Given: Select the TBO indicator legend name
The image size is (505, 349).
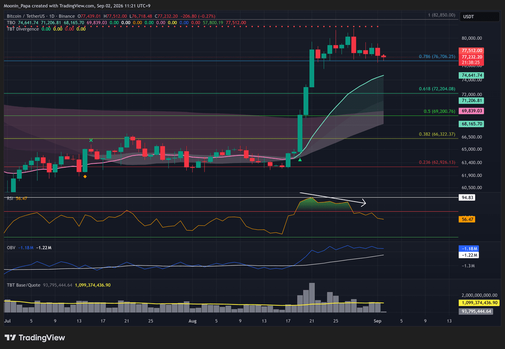Looking at the screenshot, I should pyautogui.click(x=11, y=22).
